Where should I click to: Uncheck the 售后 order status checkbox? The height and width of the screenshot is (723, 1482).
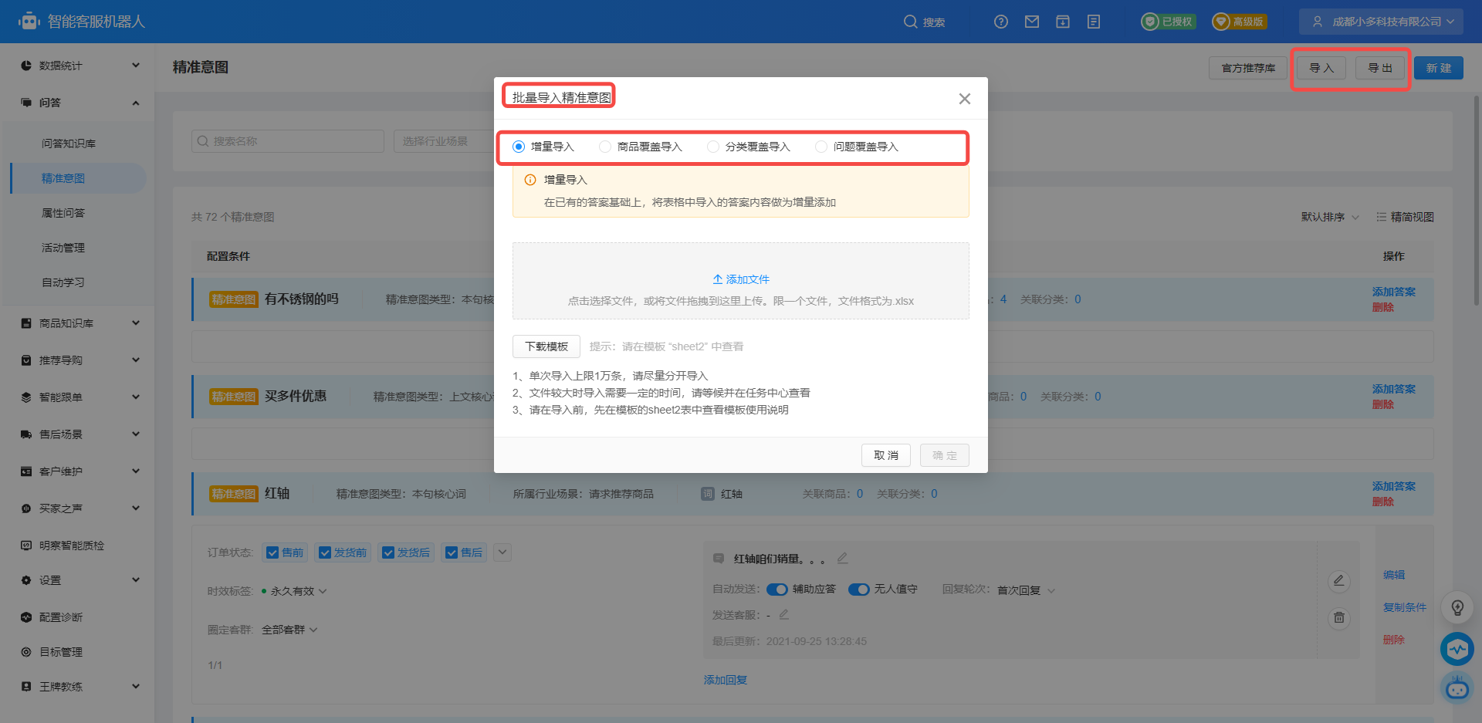(452, 552)
